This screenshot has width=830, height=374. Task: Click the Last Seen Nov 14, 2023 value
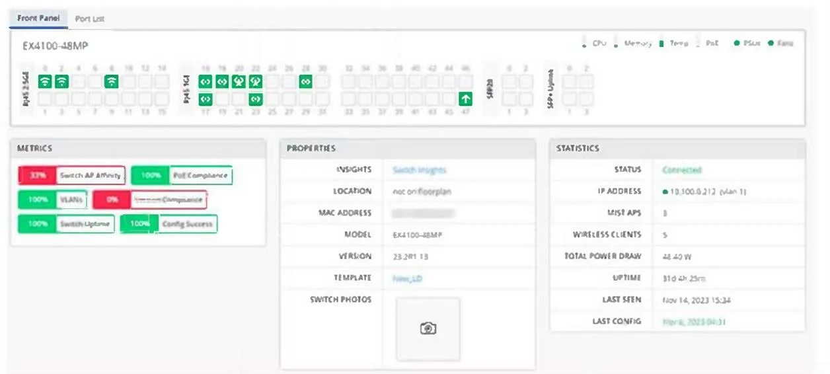[x=697, y=300]
